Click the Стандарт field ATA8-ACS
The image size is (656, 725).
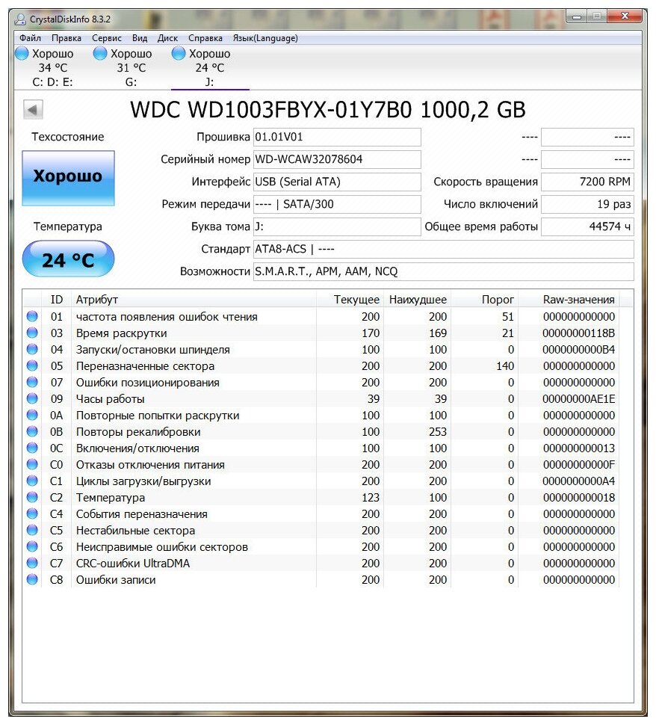tap(443, 249)
